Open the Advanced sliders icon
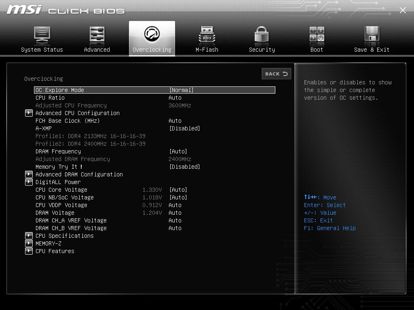414x310 pixels. 97,35
